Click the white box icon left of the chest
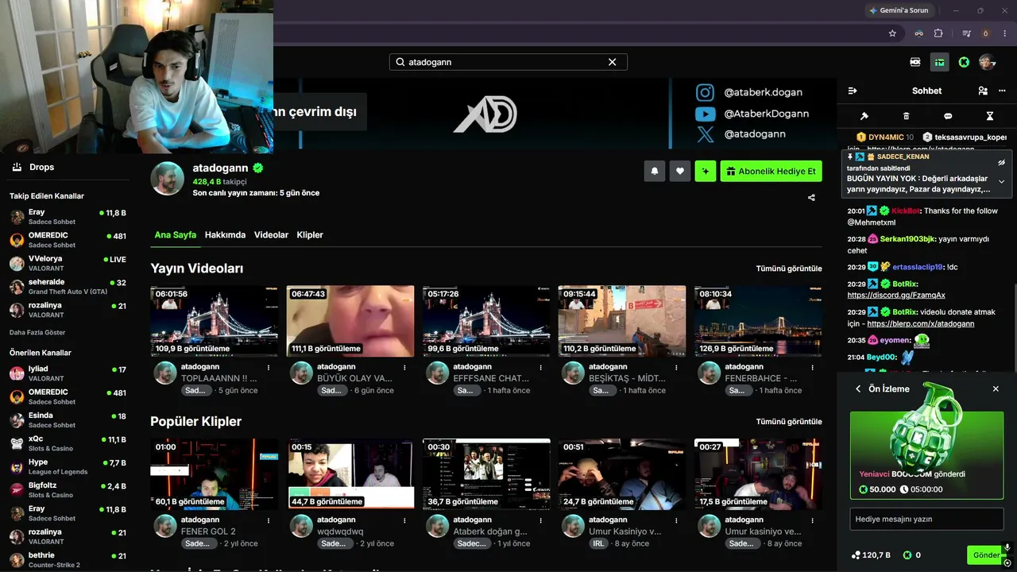 point(915,62)
